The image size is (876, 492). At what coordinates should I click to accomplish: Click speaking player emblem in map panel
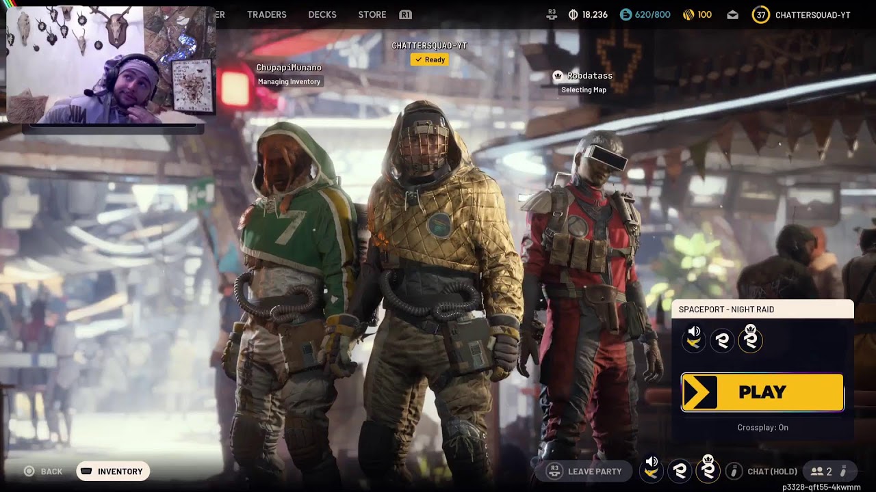coord(694,338)
